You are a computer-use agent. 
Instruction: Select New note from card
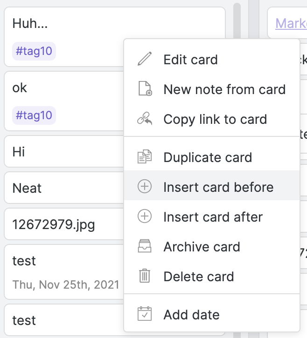(x=212, y=89)
